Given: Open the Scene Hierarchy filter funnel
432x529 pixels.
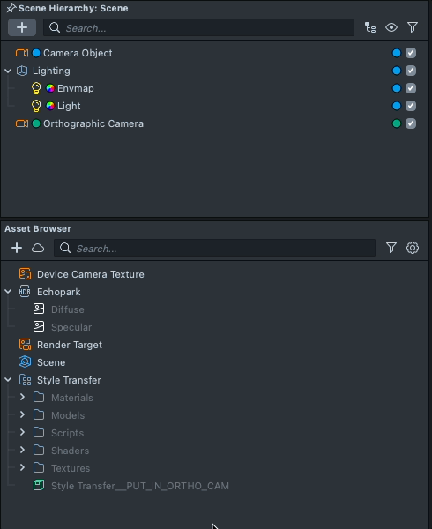Looking at the screenshot, I should pos(413,27).
